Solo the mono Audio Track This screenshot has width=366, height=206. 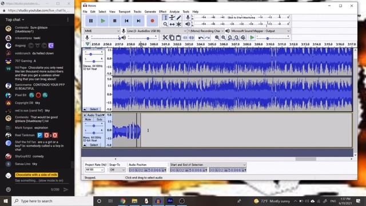(99, 120)
